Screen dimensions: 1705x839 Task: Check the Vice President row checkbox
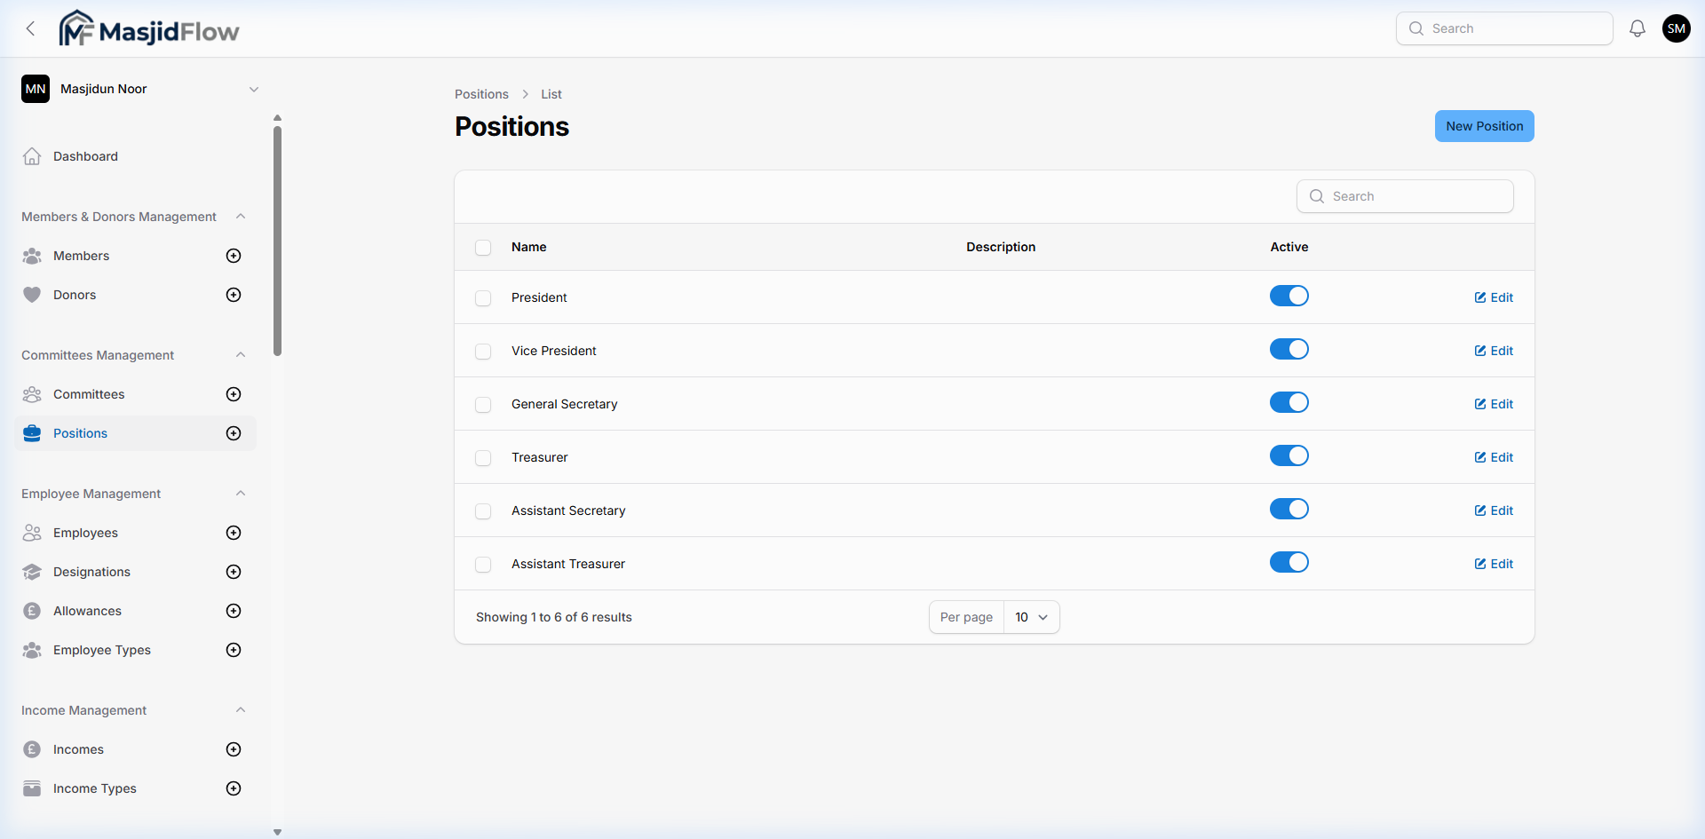(483, 351)
